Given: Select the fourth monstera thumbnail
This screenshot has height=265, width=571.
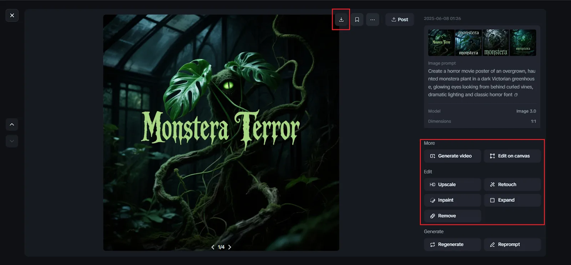Looking at the screenshot, I should (523, 43).
